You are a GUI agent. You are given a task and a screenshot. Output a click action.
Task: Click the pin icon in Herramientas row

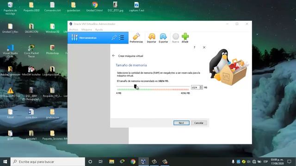[114, 38]
